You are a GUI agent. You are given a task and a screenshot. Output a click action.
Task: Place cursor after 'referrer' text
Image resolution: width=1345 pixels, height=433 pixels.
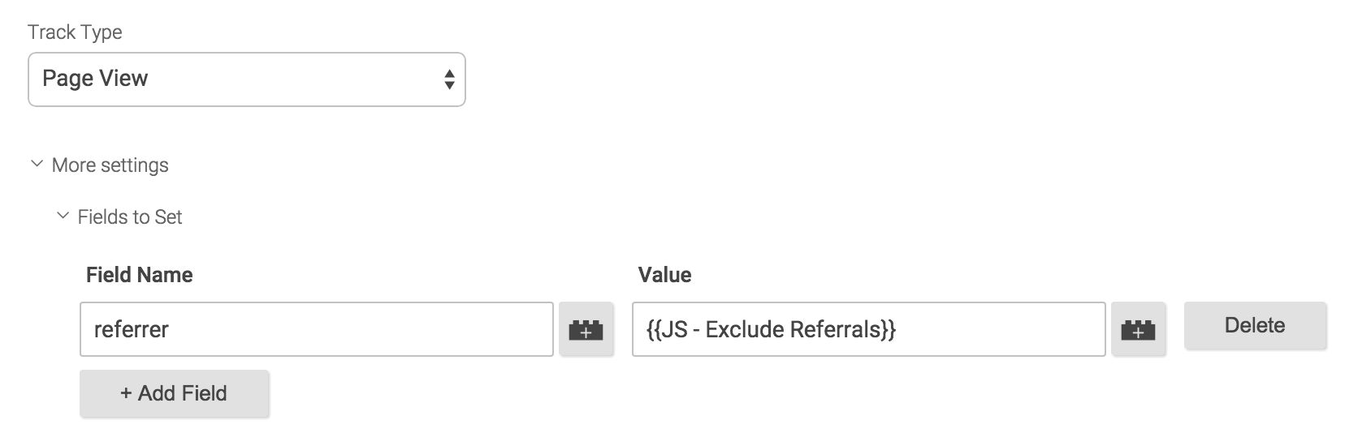pyautogui.click(x=170, y=330)
